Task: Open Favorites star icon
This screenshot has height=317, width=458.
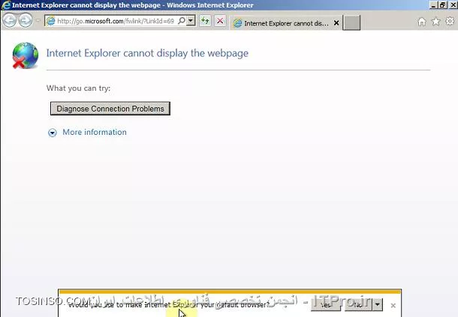Action: click(435, 21)
